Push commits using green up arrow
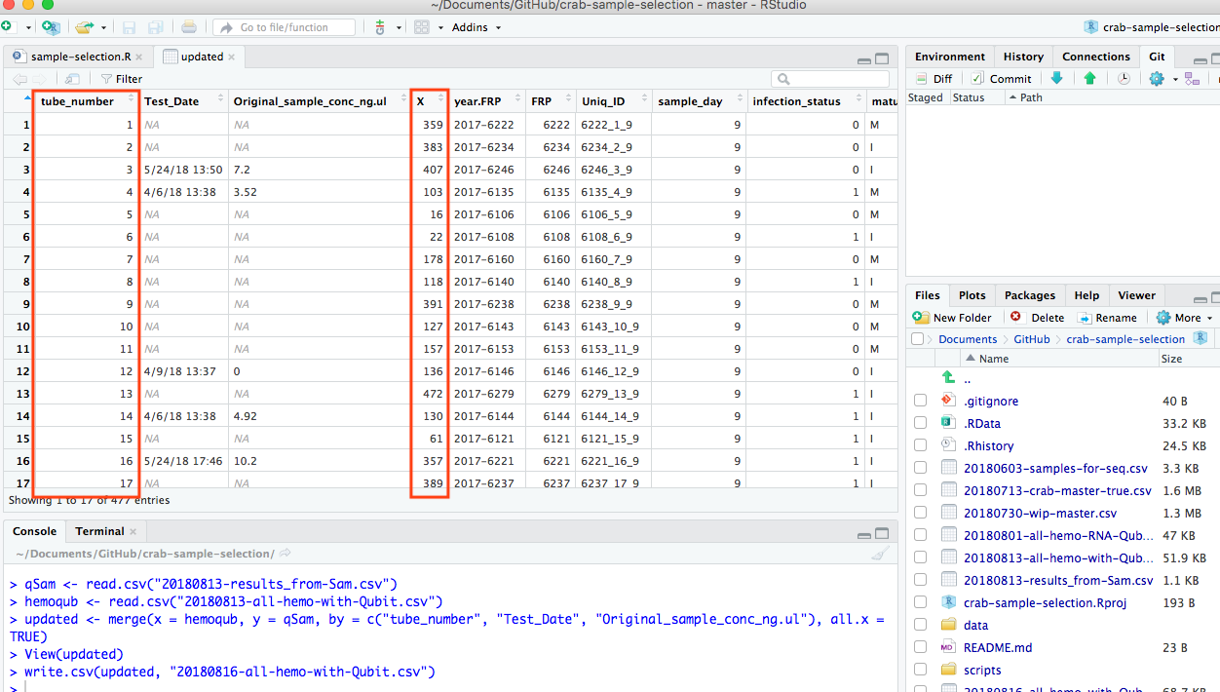 (x=1089, y=79)
